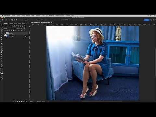The height and width of the screenshot is (117, 156).
Task: Select the Spot Healing Brush tool
Action: click(x=2, y=39)
